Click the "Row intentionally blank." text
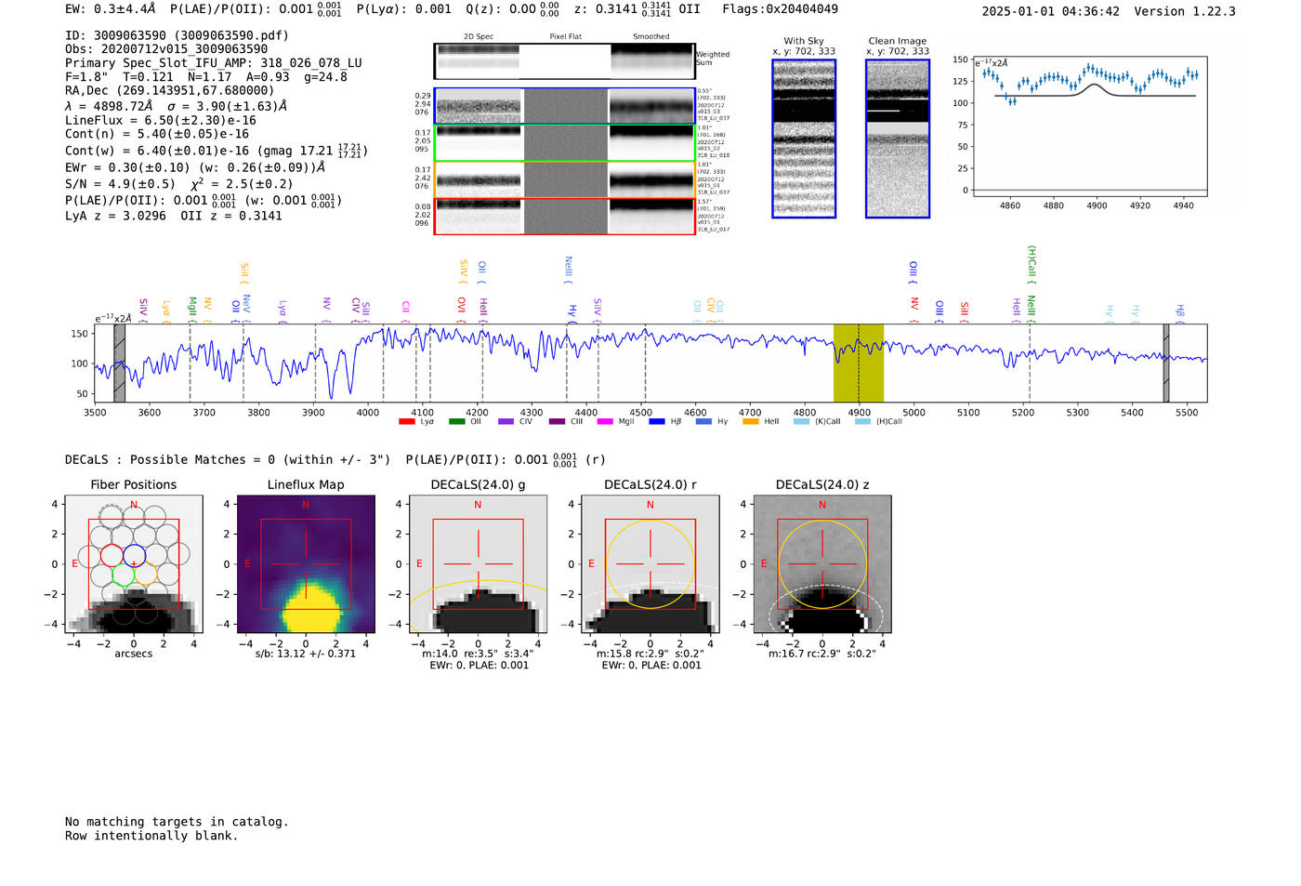 coord(151,836)
